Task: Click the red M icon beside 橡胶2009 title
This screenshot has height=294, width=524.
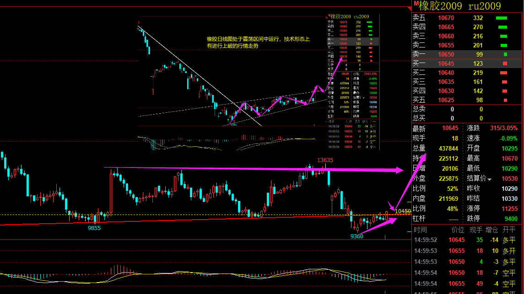Action: (416, 4)
